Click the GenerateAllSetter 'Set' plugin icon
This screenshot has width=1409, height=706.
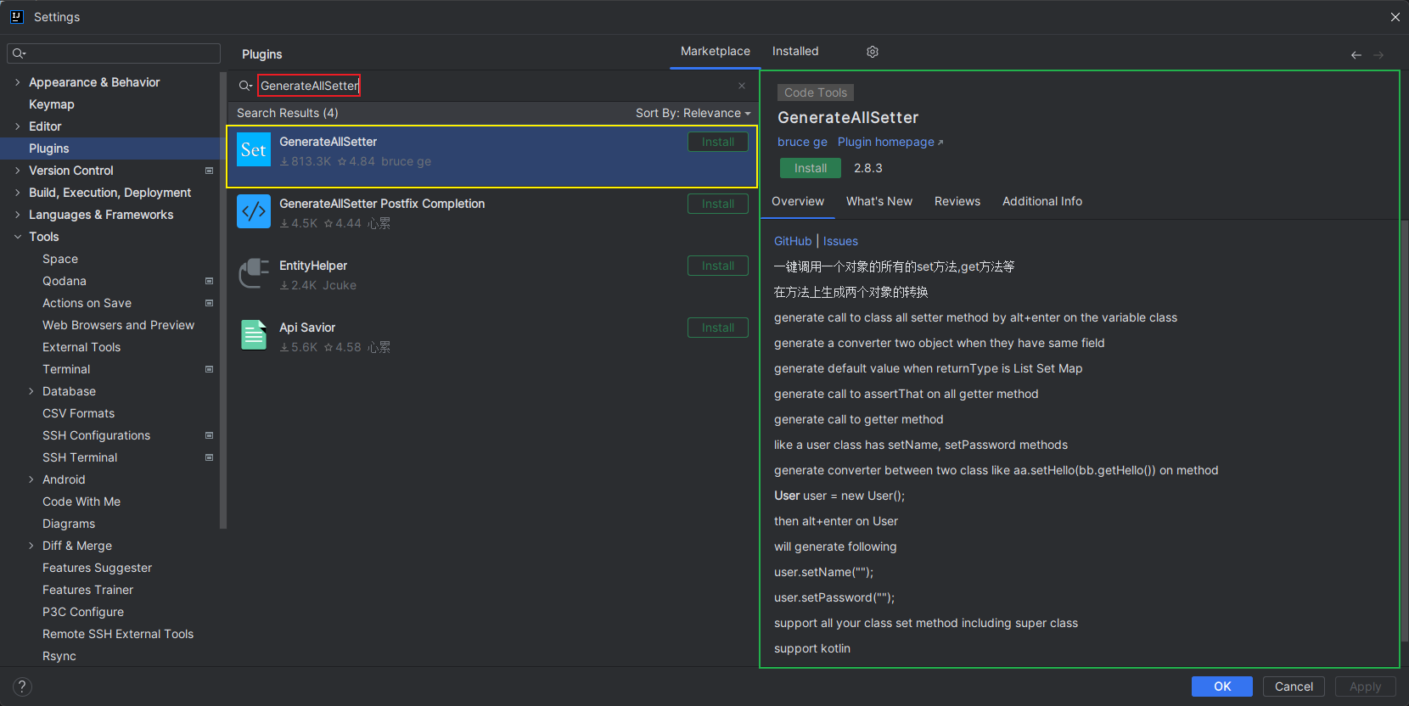[253, 150]
